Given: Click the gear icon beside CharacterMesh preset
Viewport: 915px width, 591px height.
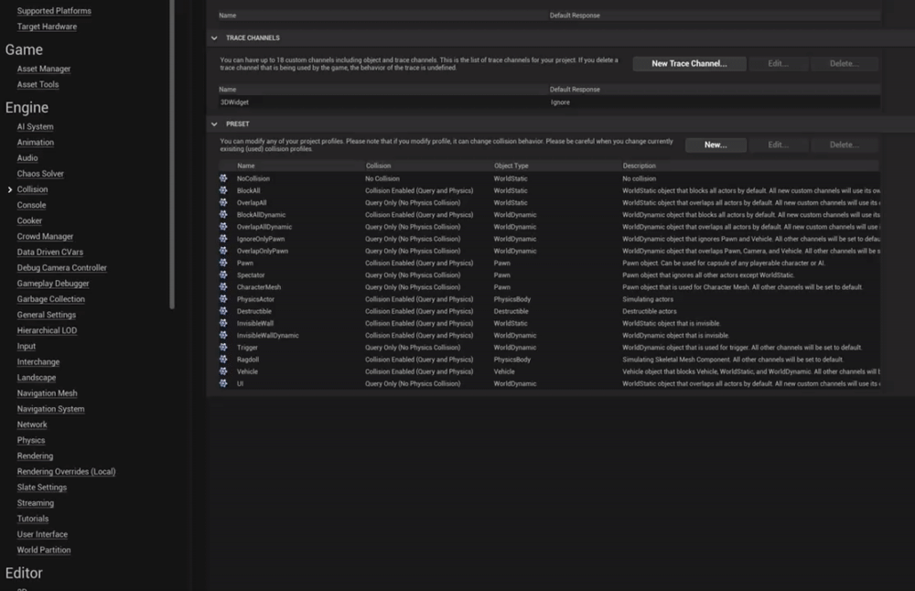Looking at the screenshot, I should (223, 287).
